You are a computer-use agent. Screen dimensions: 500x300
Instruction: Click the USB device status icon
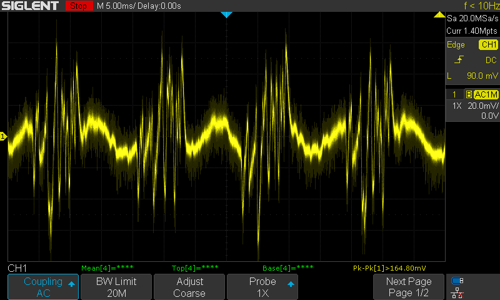457,281
